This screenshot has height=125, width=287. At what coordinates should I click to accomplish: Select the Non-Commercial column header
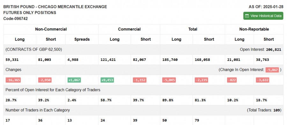click(x=51, y=29)
